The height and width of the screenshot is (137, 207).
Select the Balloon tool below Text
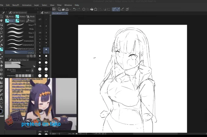(1, 103)
